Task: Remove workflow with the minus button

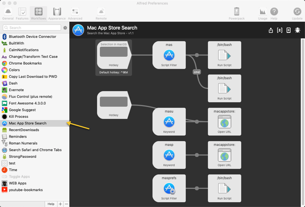Action: 66,204
